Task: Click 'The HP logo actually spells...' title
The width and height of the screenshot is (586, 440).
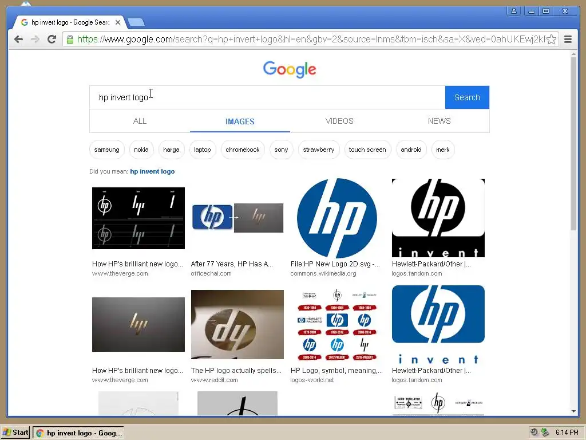Action: click(x=236, y=371)
